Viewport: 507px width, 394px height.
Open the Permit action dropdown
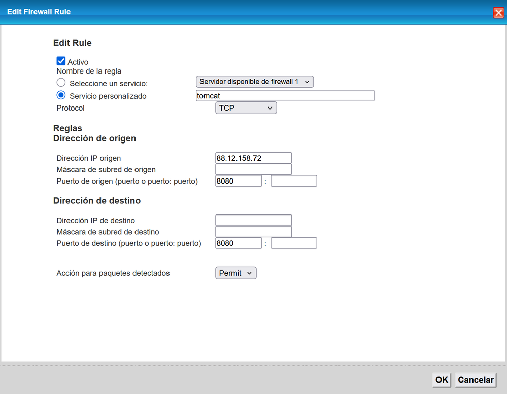click(x=235, y=273)
